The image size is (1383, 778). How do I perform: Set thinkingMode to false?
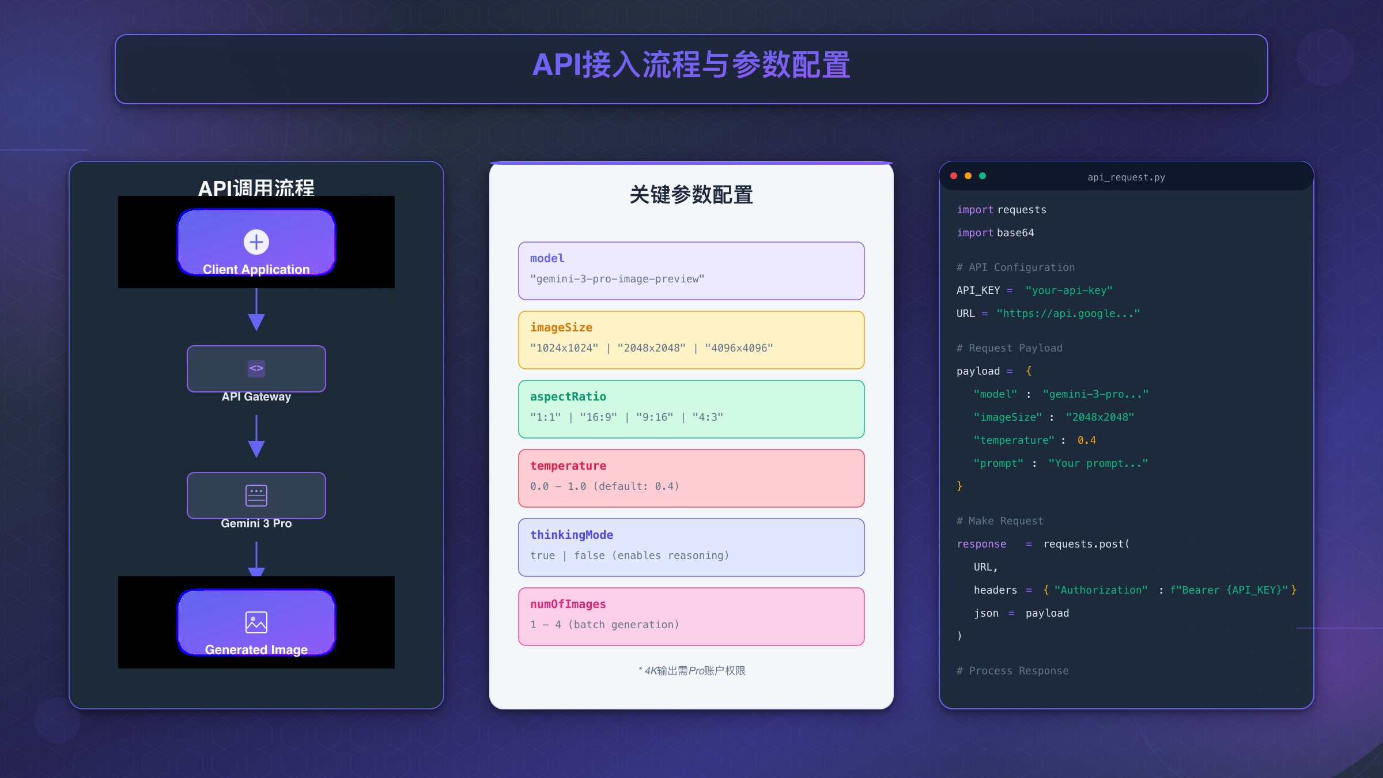[588, 555]
